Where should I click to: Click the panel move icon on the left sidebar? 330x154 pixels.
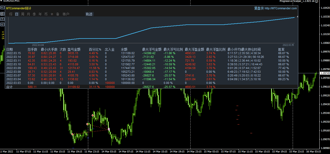pos(2,14)
